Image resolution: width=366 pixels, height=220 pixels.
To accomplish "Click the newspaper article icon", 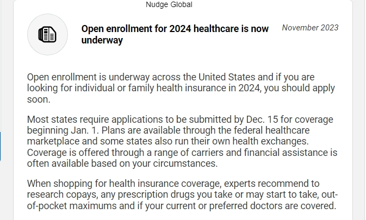I will pyautogui.click(x=47, y=34).
